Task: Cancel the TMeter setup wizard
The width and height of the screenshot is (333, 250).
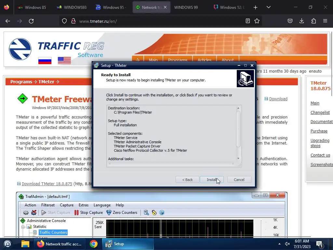Action: click(x=239, y=180)
